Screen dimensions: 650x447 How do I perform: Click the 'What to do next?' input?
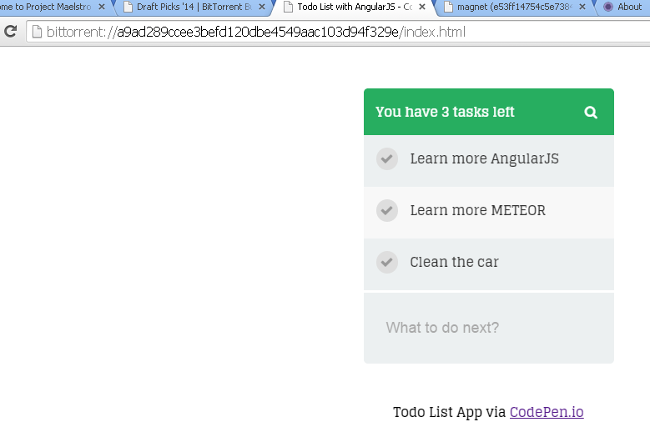[x=489, y=328]
